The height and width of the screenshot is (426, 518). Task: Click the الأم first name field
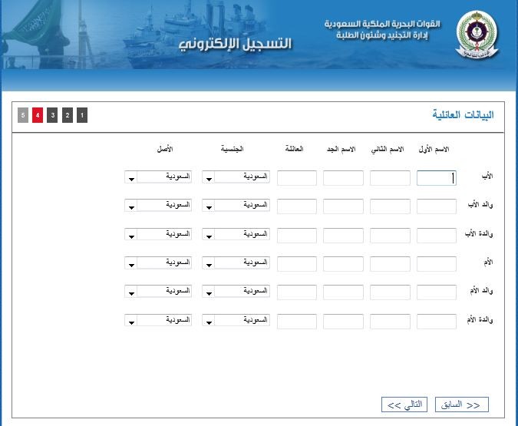[x=437, y=264]
